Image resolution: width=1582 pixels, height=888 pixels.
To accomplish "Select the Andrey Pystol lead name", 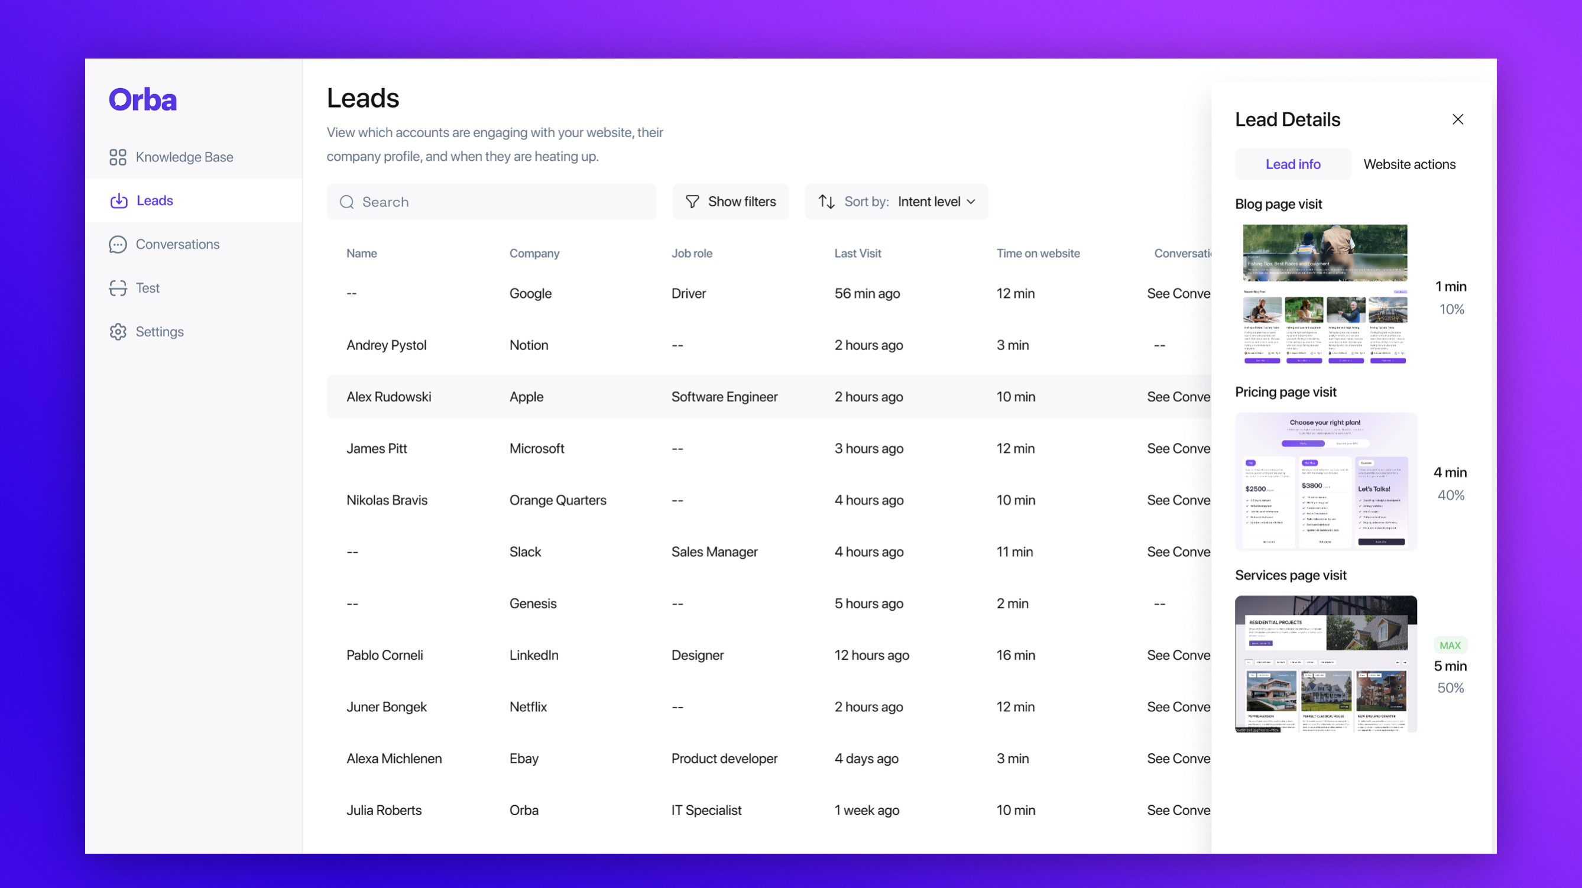I will pos(386,345).
